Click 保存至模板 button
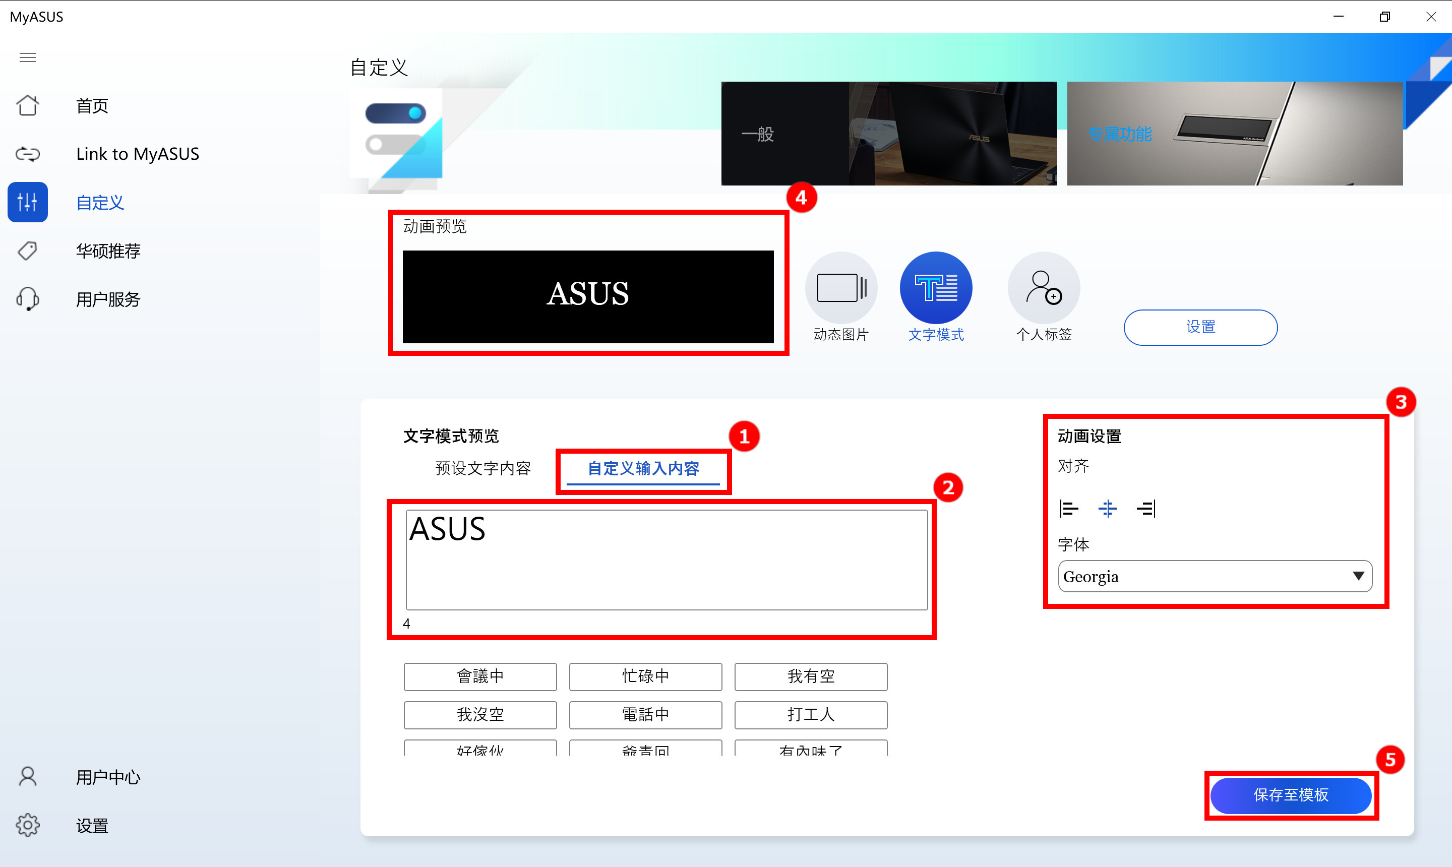 coord(1291,795)
